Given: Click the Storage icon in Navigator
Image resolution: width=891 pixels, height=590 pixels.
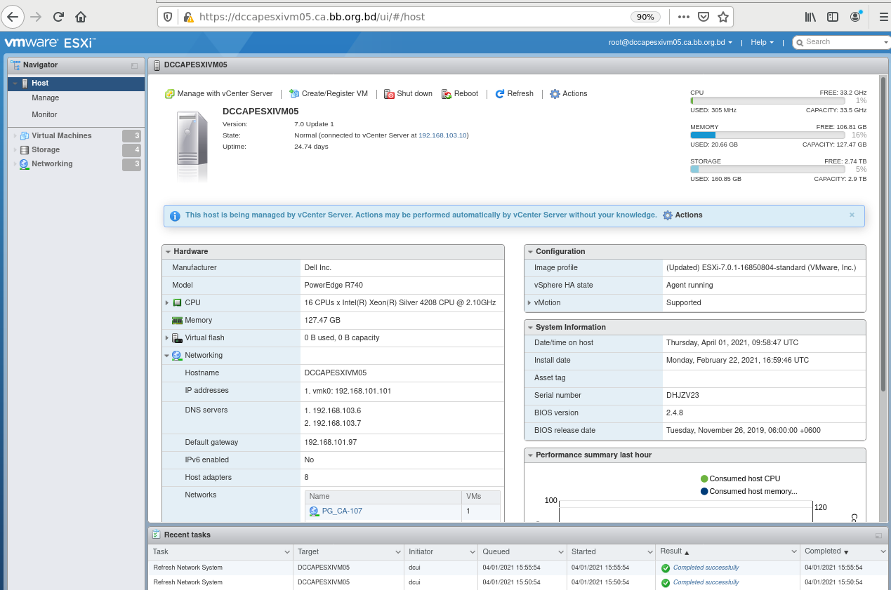Looking at the screenshot, I should (25, 150).
